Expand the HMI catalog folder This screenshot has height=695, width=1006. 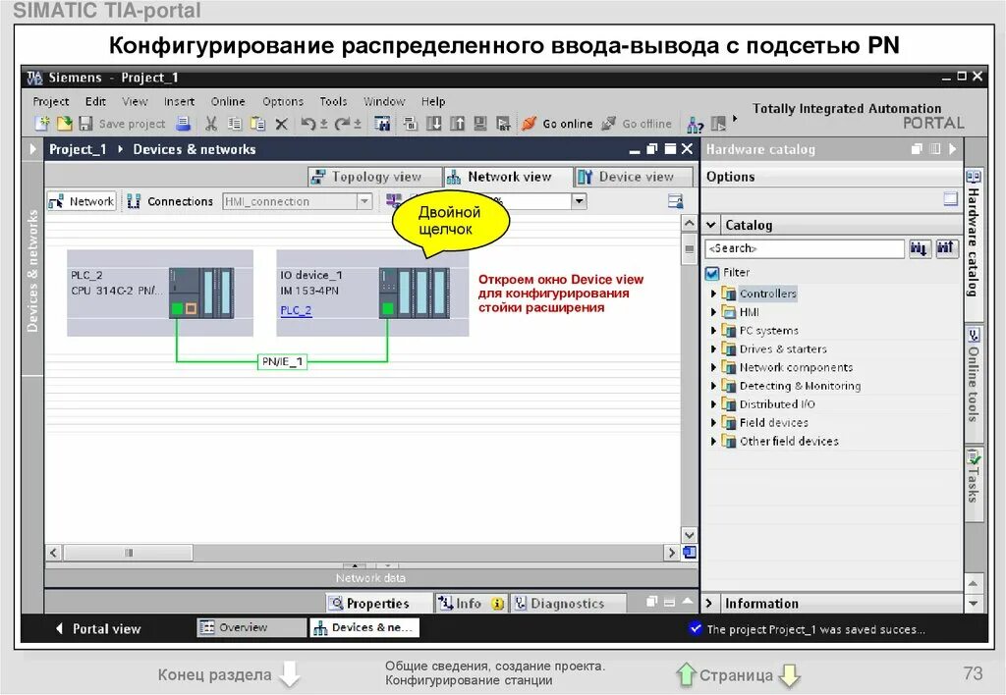tap(713, 312)
